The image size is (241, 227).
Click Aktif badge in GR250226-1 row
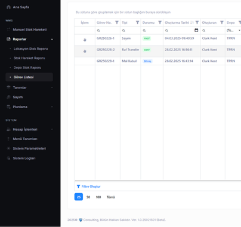147,38
